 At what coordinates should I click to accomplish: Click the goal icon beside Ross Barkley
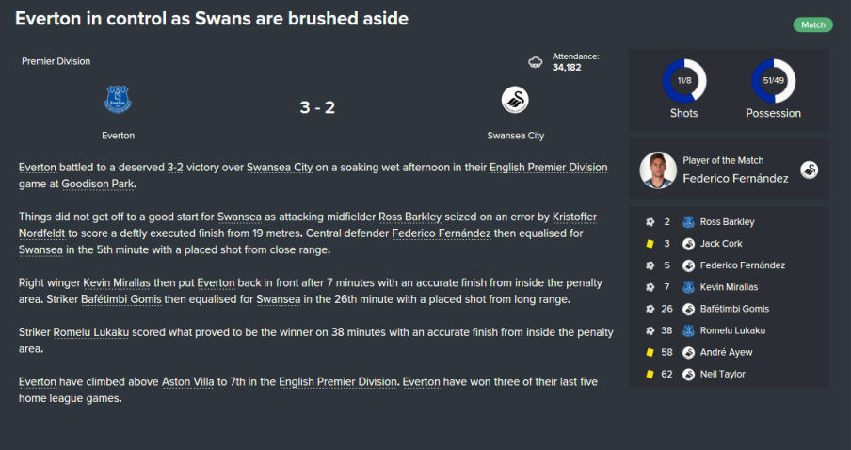click(x=650, y=222)
